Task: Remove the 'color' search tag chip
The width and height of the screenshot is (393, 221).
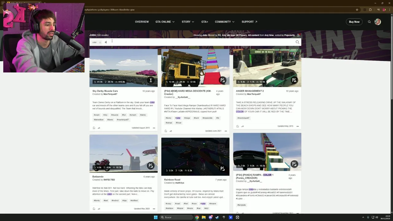Action: tap(100, 42)
